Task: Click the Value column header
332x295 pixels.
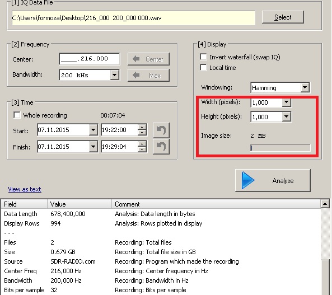Action: (80, 204)
